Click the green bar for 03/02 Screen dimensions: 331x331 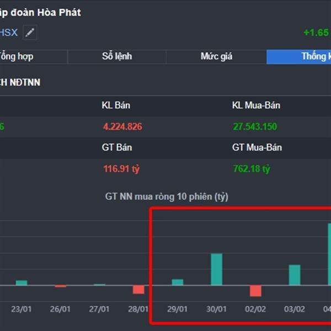coord(295,275)
